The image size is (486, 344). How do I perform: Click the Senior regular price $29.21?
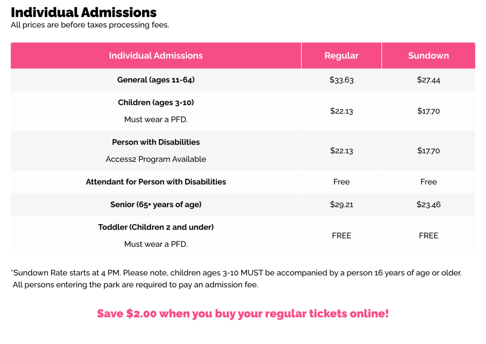[x=342, y=204]
